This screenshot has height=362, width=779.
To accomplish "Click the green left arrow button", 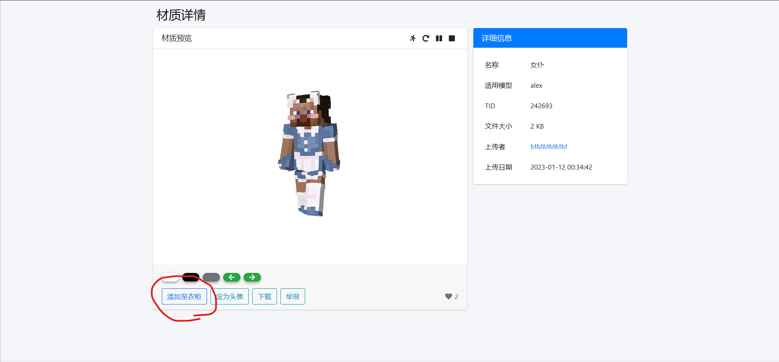I will [232, 277].
